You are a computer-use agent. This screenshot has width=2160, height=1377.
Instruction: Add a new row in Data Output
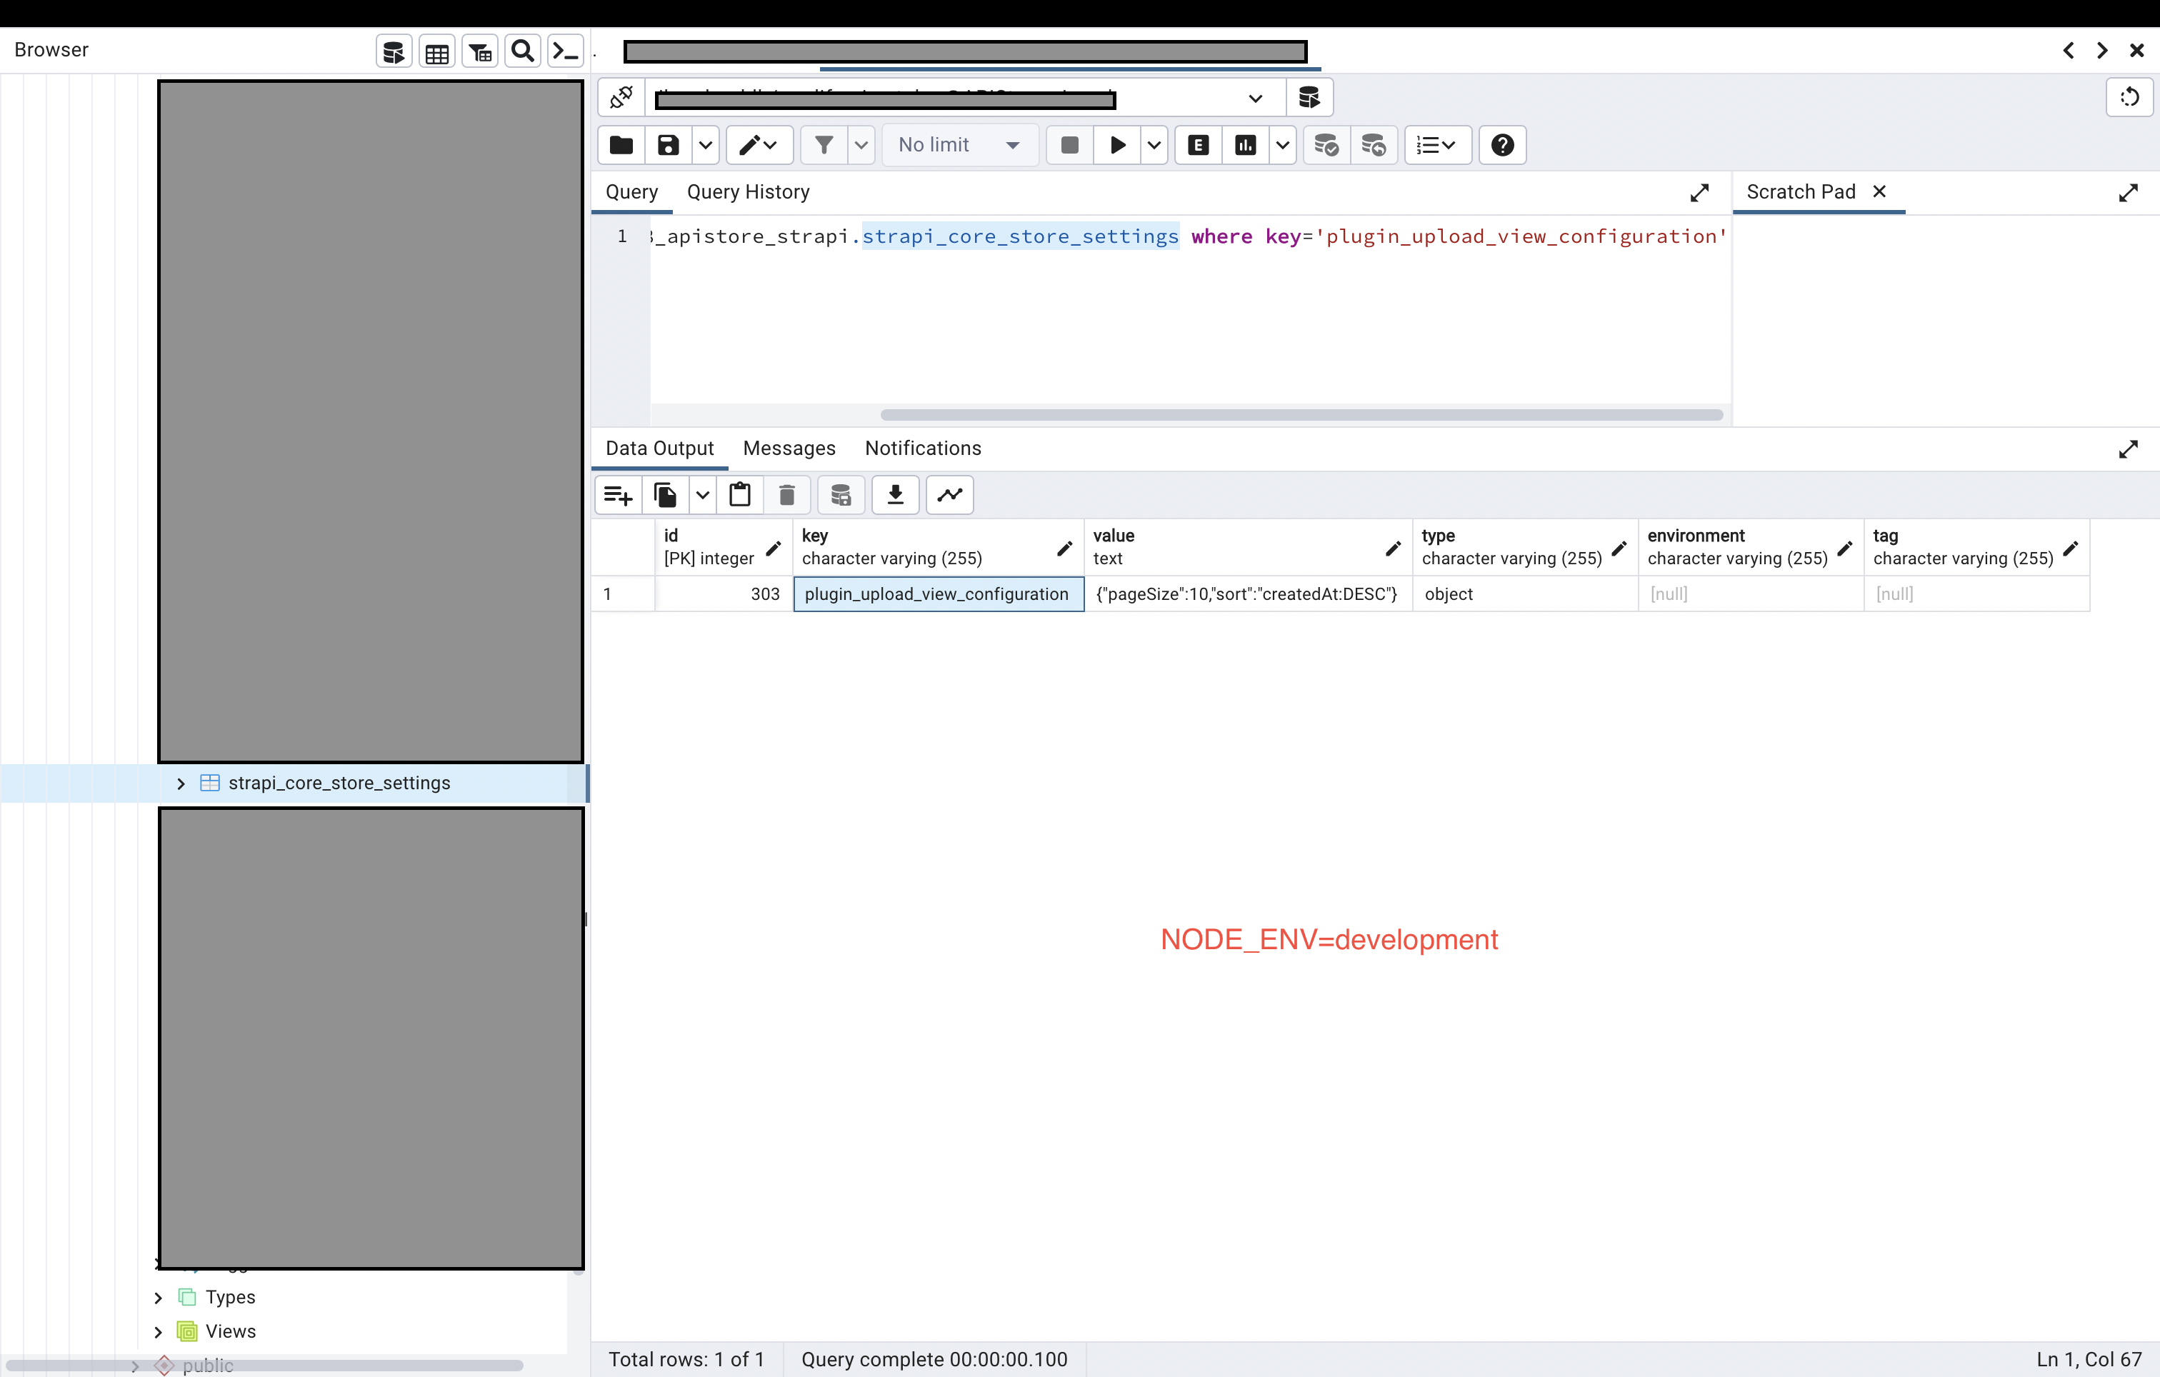618,494
